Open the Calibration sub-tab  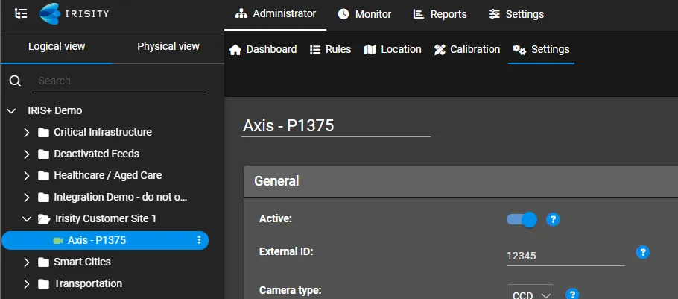pyautogui.click(x=467, y=50)
